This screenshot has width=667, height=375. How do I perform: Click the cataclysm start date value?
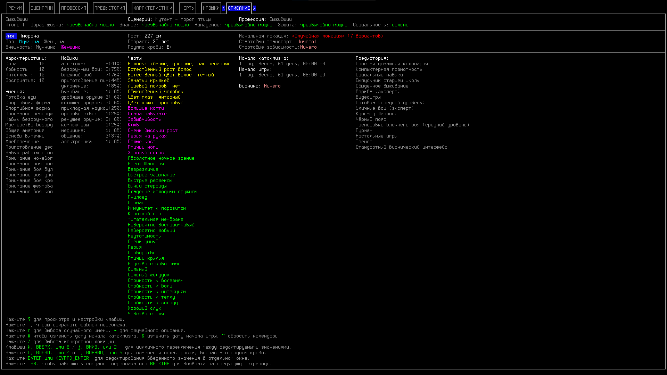pyautogui.click(x=282, y=64)
